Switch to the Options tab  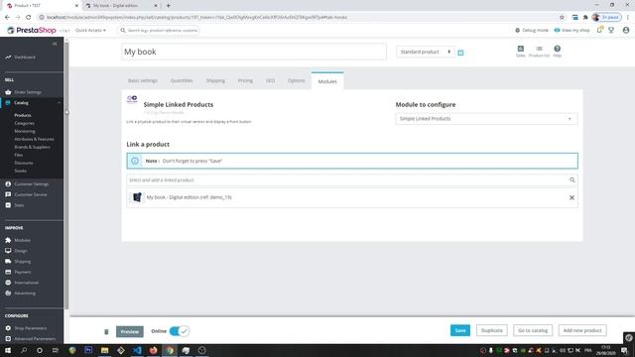(x=296, y=80)
